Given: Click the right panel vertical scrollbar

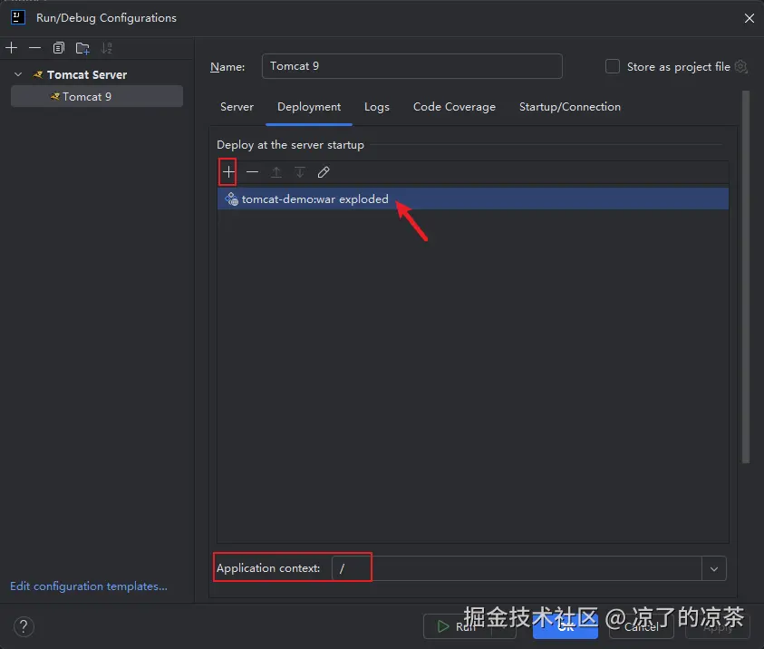Looking at the screenshot, I should [746, 276].
